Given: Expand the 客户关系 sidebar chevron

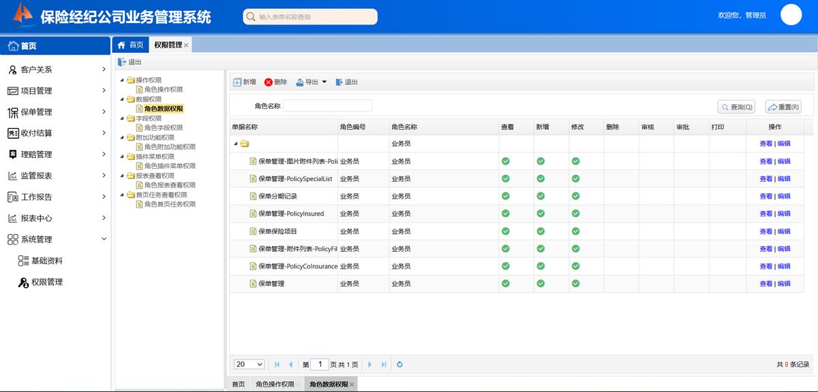Looking at the screenshot, I should [104, 69].
